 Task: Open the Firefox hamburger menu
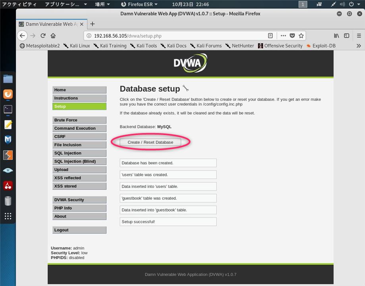359,36
